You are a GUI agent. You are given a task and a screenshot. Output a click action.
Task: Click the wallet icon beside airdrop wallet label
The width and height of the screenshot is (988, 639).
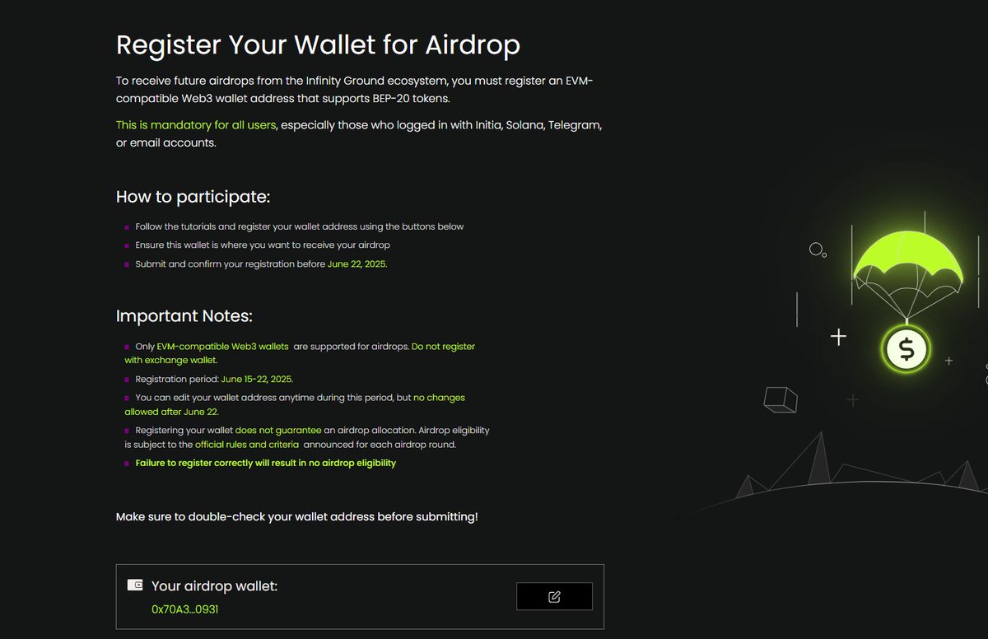click(x=136, y=585)
